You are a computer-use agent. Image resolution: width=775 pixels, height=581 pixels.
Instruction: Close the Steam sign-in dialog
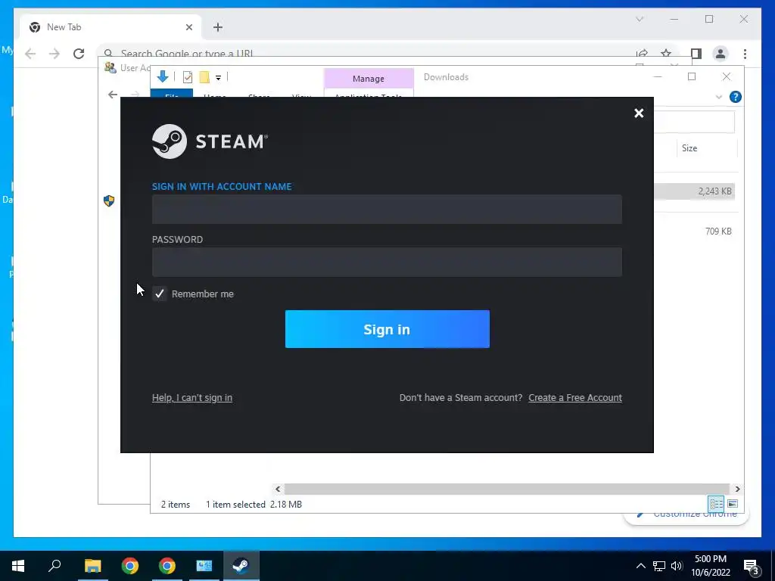pyautogui.click(x=639, y=113)
